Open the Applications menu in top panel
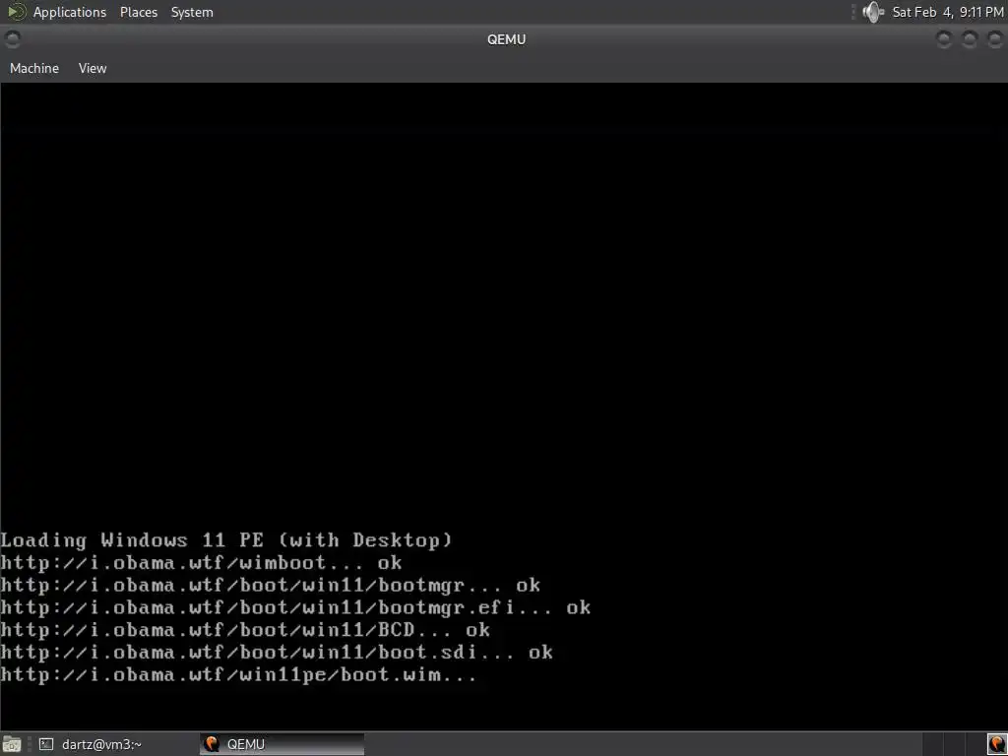This screenshot has width=1008, height=756. 70,12
